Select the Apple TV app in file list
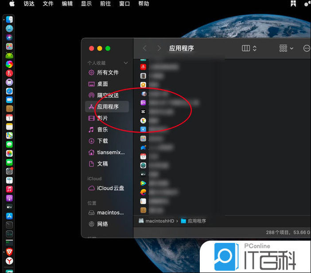The image size is (311, 273). click(x=143, y=174)
